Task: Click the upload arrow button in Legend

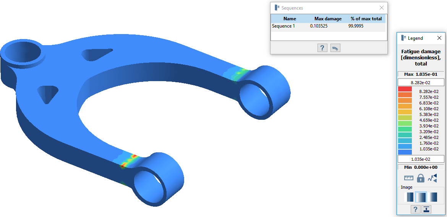Action: point(426,209)
